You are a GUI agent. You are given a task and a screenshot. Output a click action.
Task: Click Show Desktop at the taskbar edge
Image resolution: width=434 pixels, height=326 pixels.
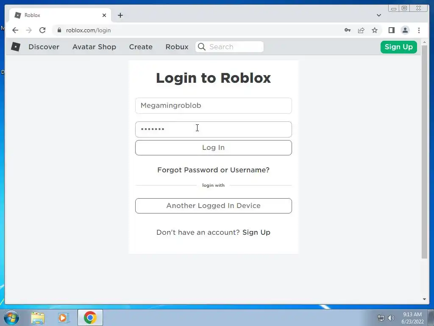pyautogui.click(x=431, y=318)
